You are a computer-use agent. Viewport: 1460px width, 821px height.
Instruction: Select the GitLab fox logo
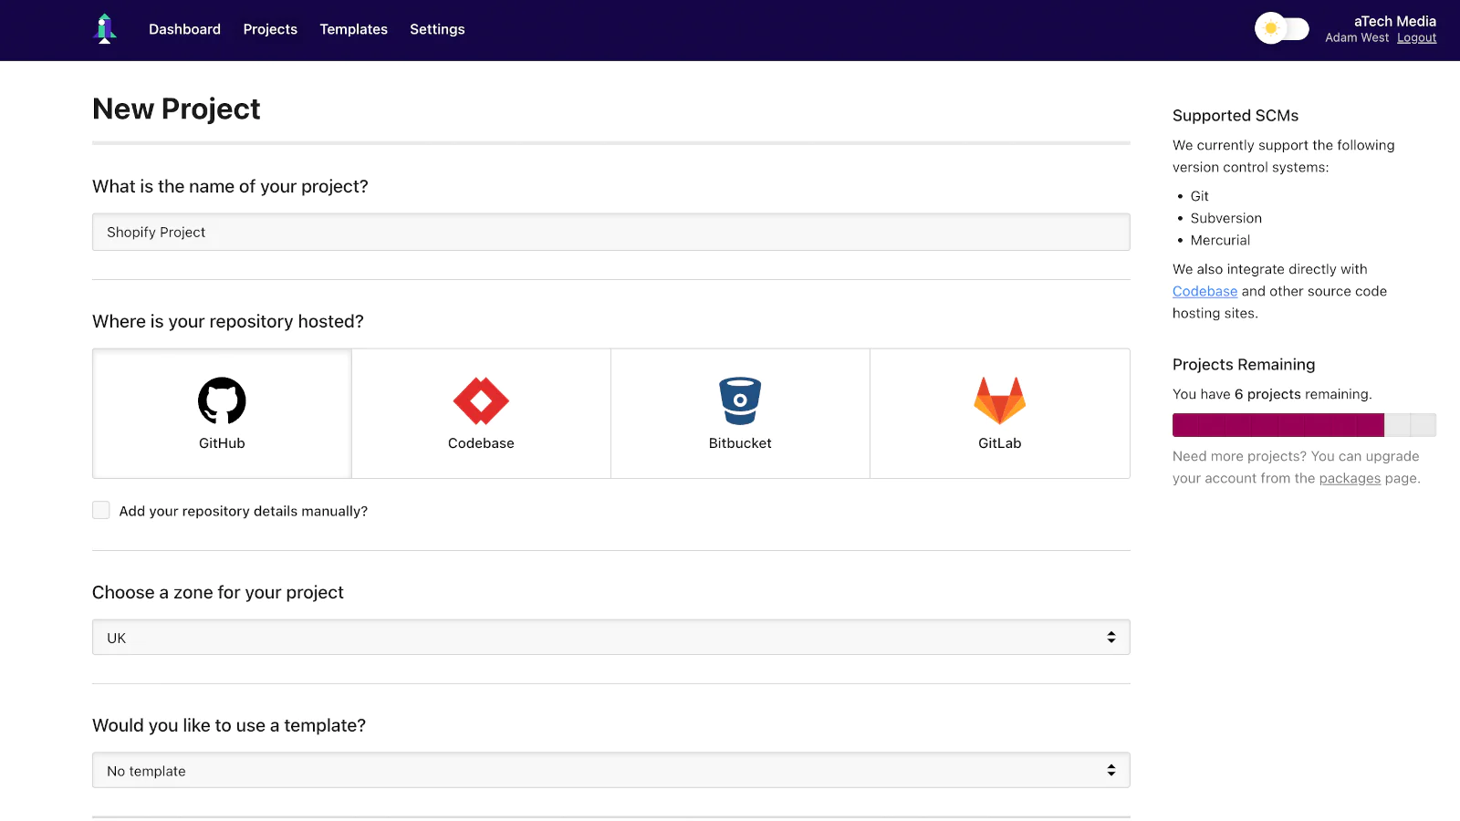tap(1000, 400)
